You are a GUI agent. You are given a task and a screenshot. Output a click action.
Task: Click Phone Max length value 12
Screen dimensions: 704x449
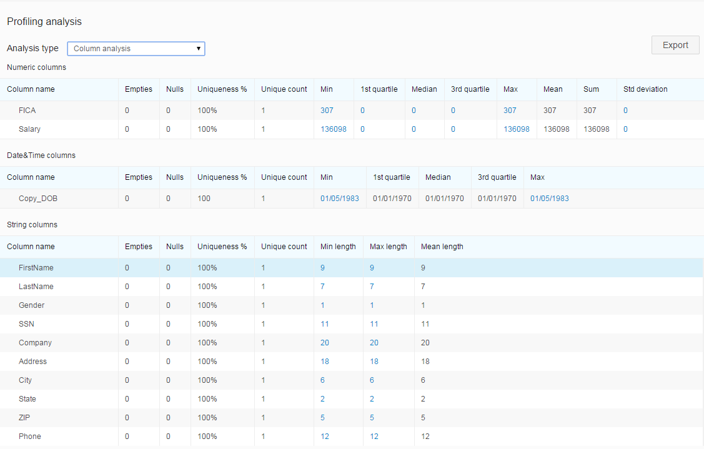pos(374,437)
